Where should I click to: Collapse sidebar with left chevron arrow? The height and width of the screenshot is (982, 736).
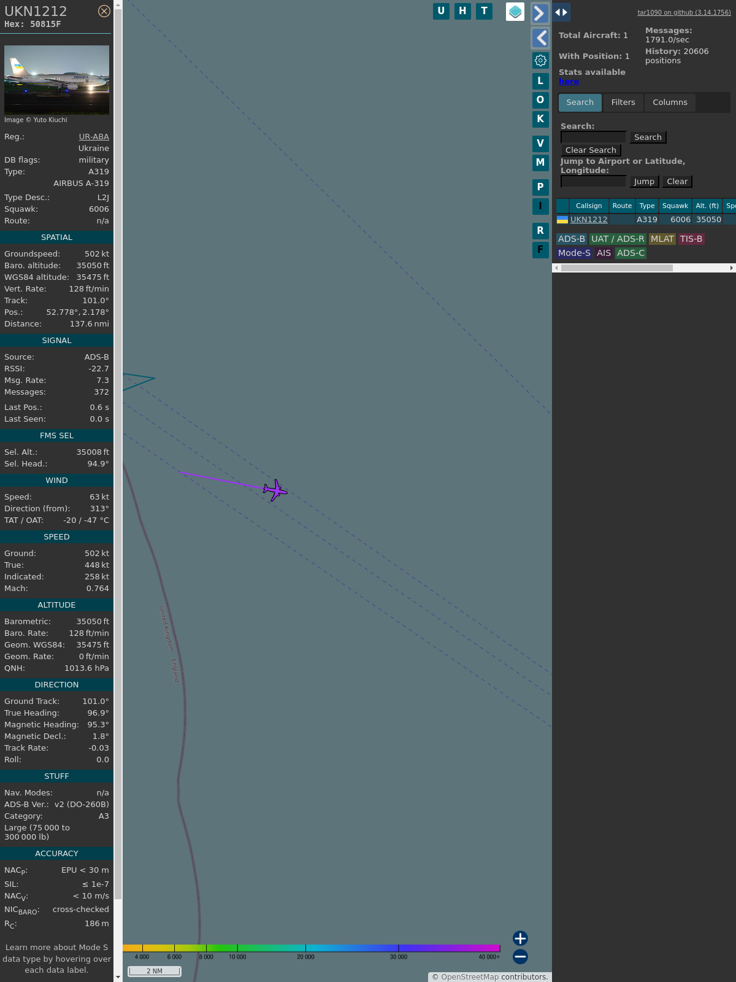pyautogui.click(x=540, y=38)
